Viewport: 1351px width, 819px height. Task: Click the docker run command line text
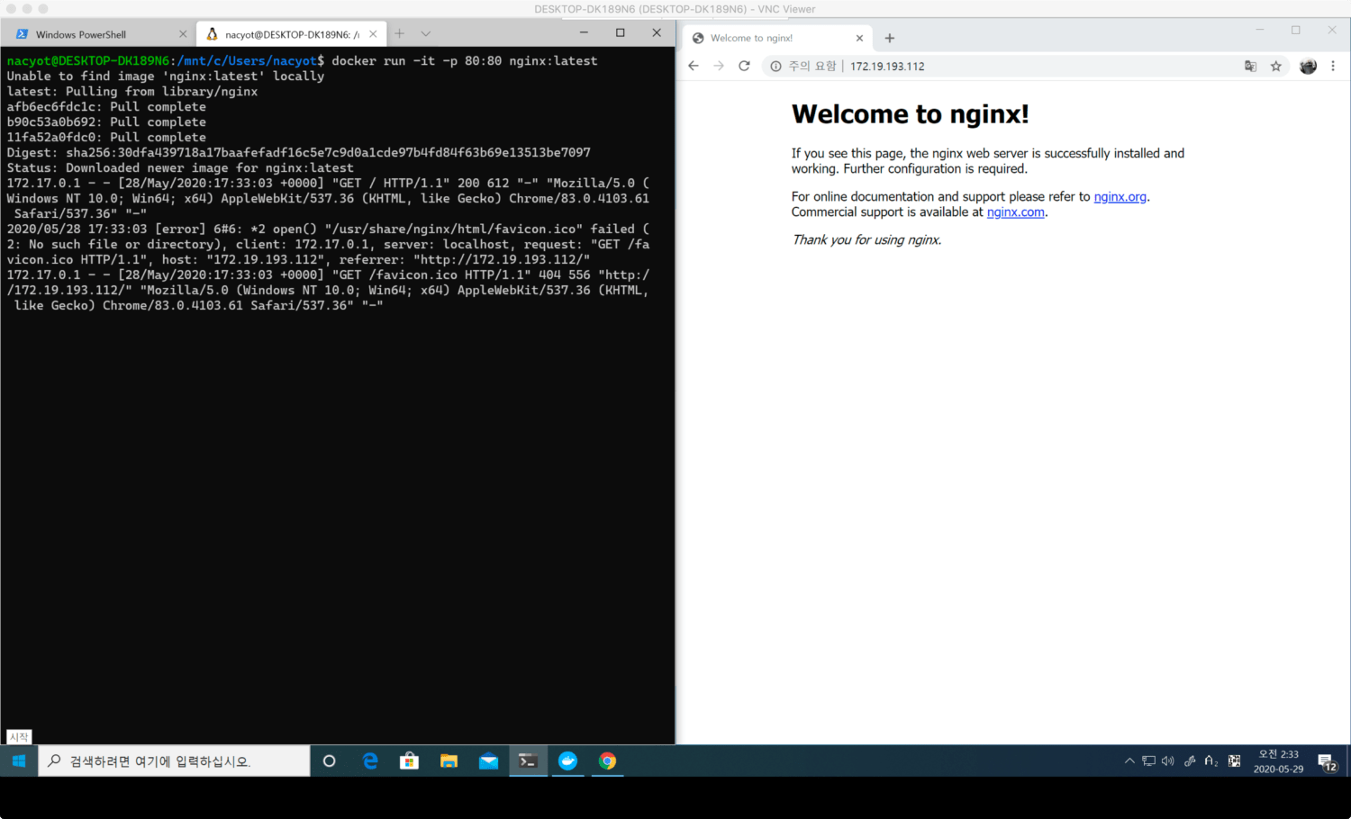click(465, 61)
